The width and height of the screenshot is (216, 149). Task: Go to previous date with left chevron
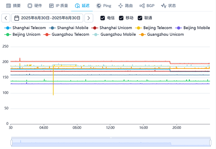pyautogui.click(x=6, y=18)
